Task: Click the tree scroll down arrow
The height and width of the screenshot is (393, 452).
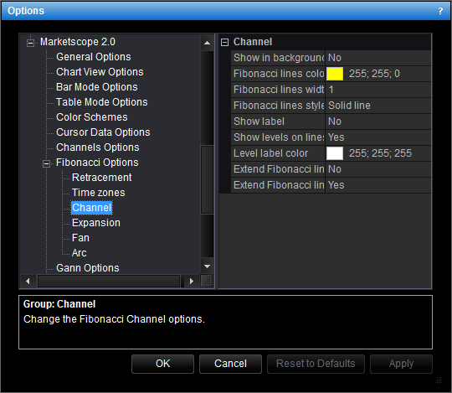Action: pyautogui.click(x=207, y=266)
